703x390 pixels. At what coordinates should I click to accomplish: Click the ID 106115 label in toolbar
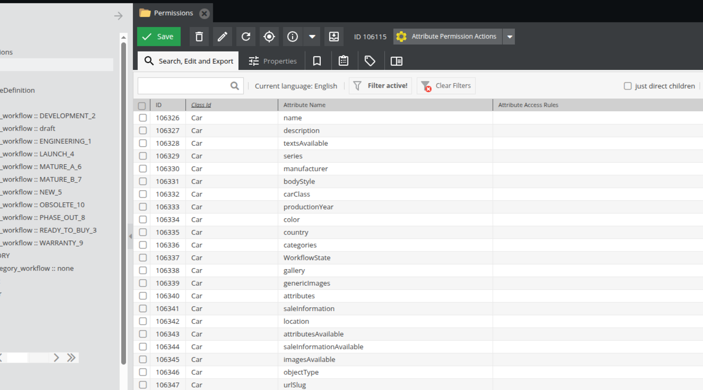coord(370,37)
